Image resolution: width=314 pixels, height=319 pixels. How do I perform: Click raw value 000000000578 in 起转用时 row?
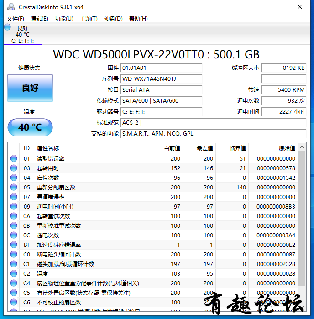(x=276, y=168)
